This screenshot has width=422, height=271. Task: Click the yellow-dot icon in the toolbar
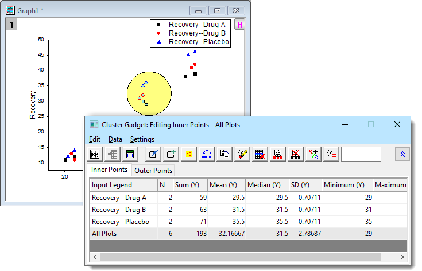189,154
